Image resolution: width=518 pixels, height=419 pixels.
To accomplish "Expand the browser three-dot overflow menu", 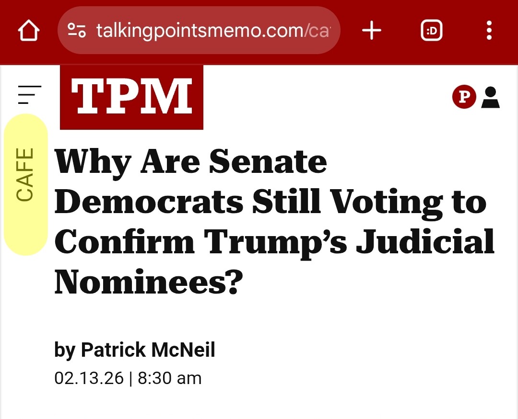I will point(489,31).
